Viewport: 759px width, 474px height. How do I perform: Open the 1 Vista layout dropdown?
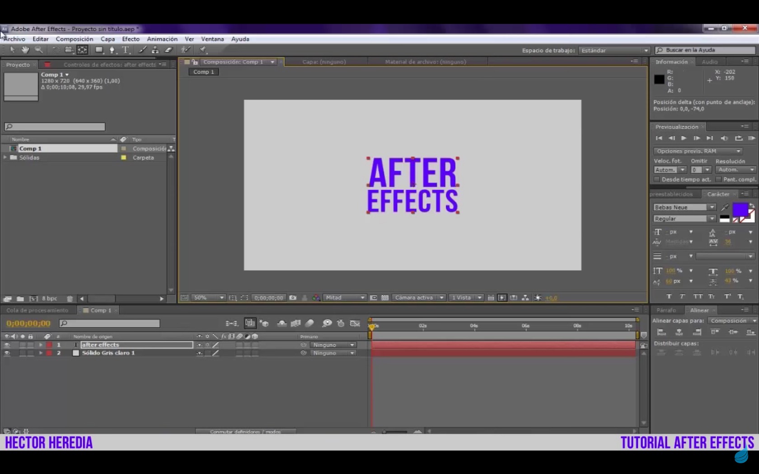point(467,298)
